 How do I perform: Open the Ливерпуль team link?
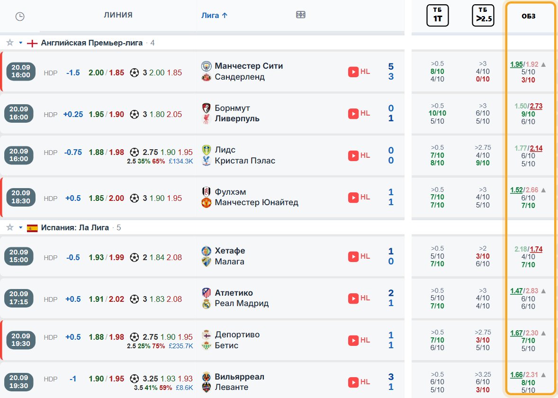point(237,118)
